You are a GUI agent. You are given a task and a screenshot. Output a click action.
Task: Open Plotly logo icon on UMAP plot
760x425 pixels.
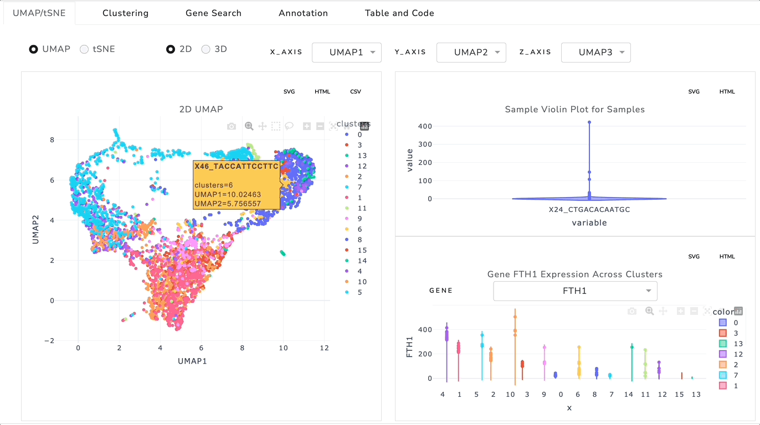[x=364, y=126]
